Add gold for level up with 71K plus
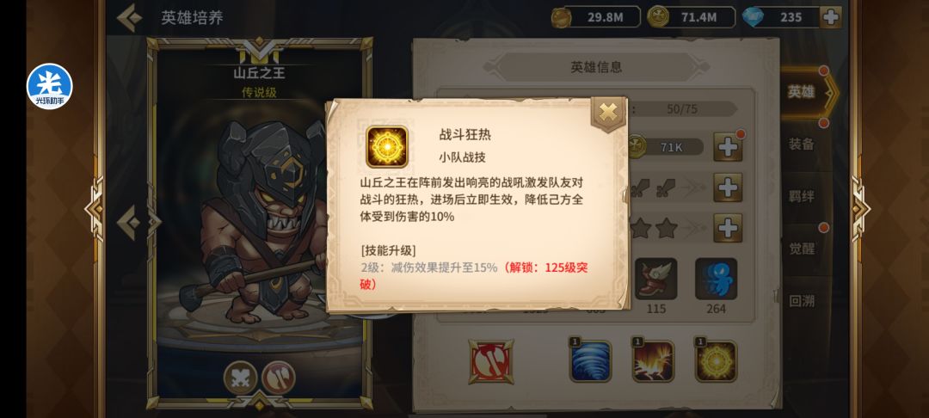This screenshot has height=418, width=929. 728,147
